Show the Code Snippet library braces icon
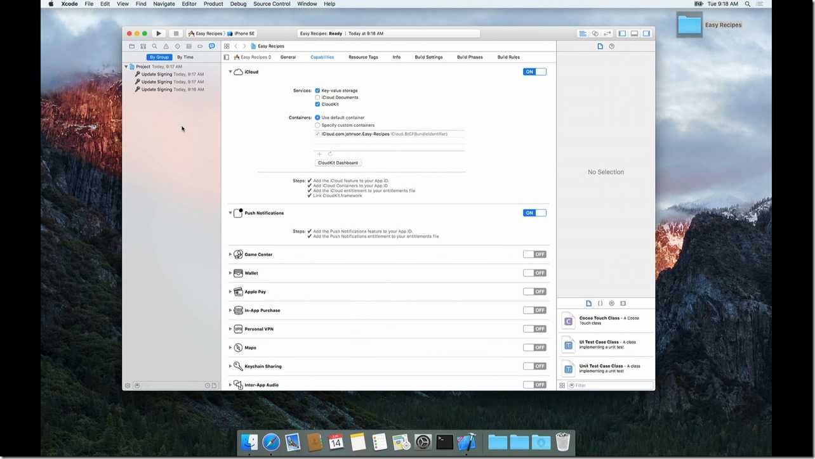Image resolution: width=815 pixels, height=459 pixels. pyautogui.click(x=600, y=304)
